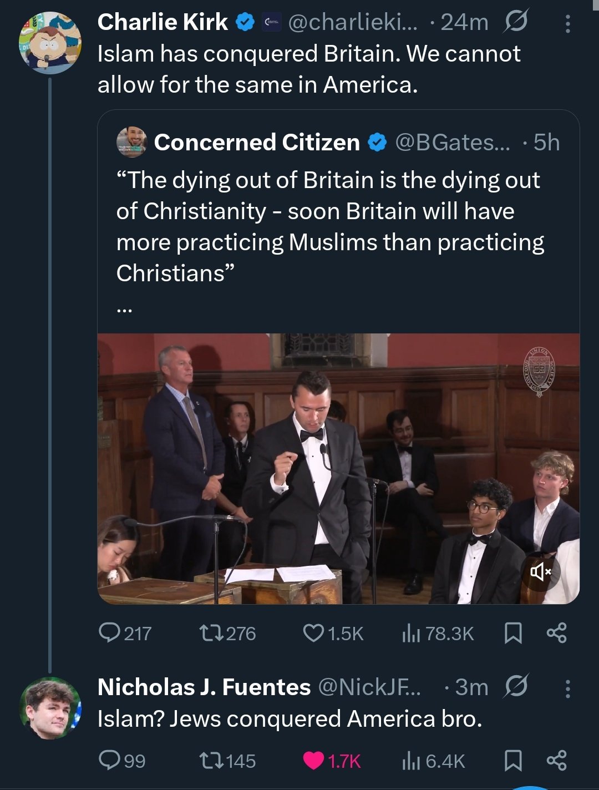Bookmark the Nicholas J. Fuentes reply
The height and width of the screenshot is (790, 599).
(x=513, y=761)
